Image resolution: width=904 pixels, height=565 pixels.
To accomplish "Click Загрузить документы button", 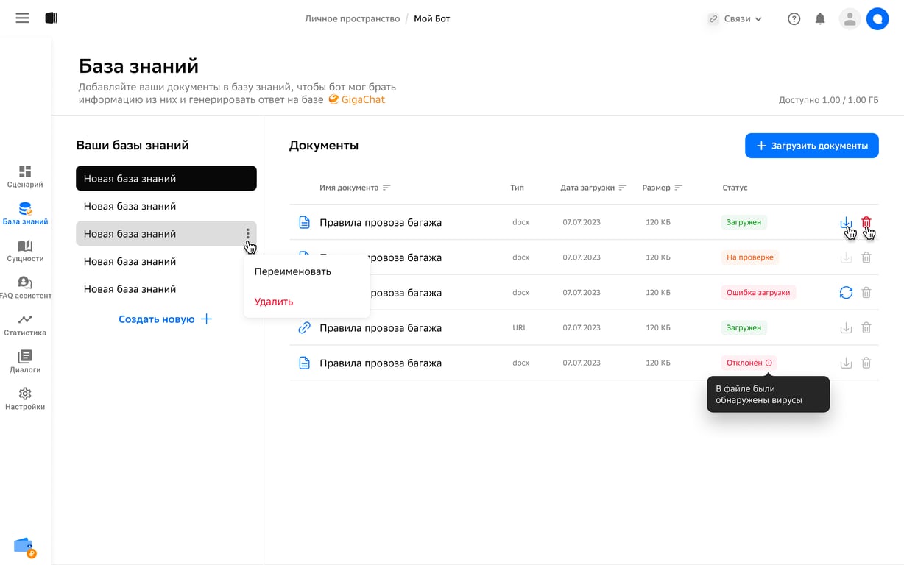I will point(812,146).
